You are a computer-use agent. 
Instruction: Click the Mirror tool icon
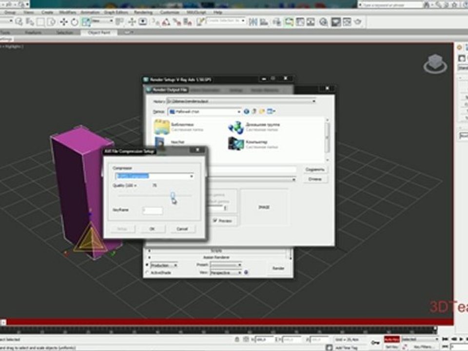click(x=253, y=22)
